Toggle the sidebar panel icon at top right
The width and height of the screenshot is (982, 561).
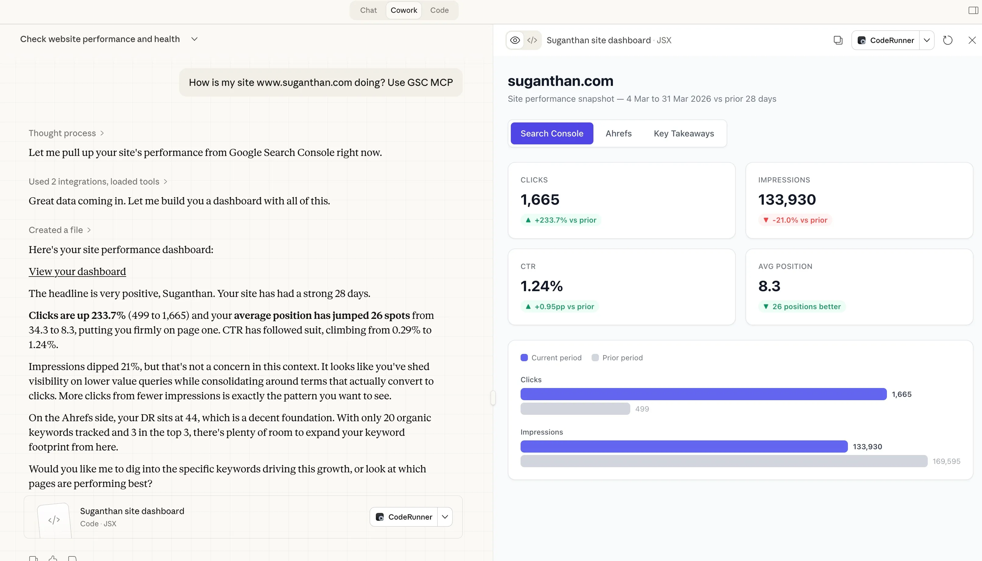[x=973, y=10]
